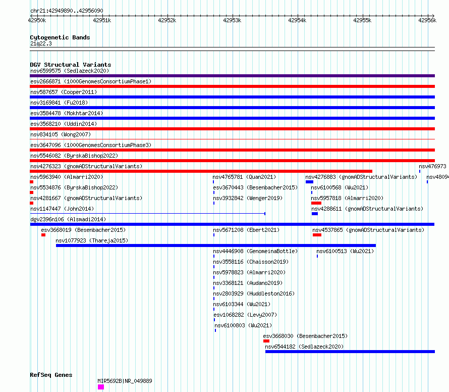This screenshot has width=449, height=392.
Task: Click nsv4281667 (gnomADStructuralVariants) label
Action: [86, 198]
